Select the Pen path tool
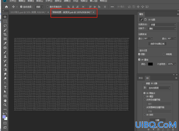The height and width of the screenshot is (131, 179). [x=5, y=83]
